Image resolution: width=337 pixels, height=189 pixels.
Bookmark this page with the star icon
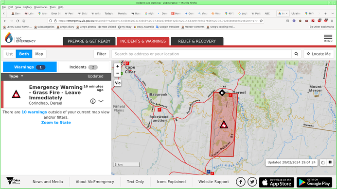pos(261,21)
